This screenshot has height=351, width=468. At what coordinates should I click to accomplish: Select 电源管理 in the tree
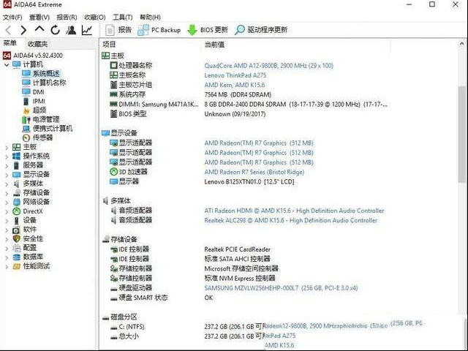[46, 119]
